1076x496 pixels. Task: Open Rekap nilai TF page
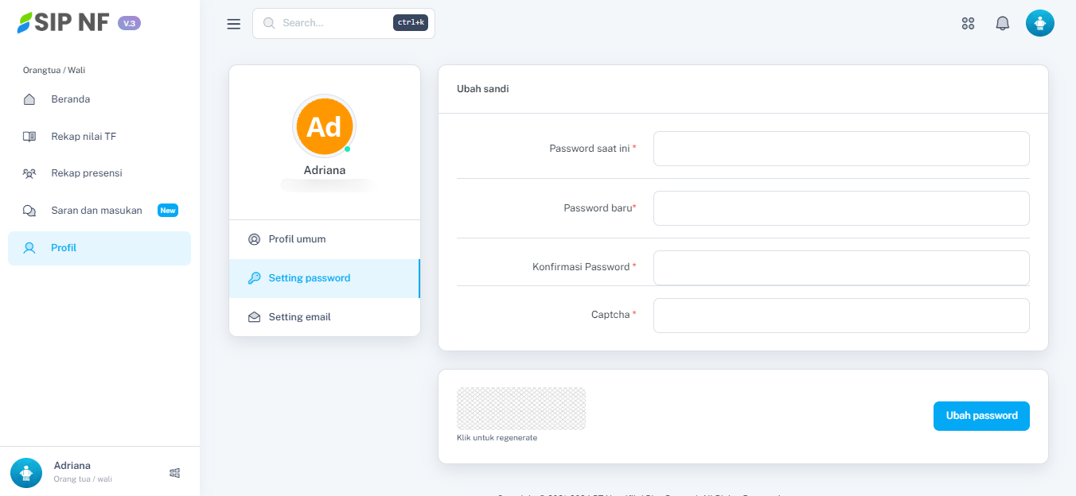83,137
